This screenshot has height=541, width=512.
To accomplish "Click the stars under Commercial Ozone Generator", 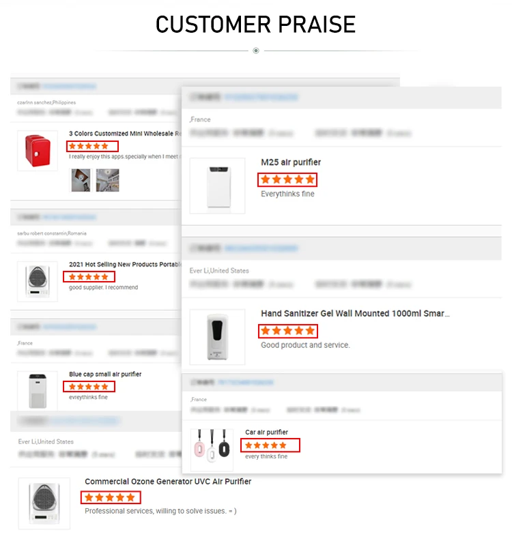I will point(111,497).
